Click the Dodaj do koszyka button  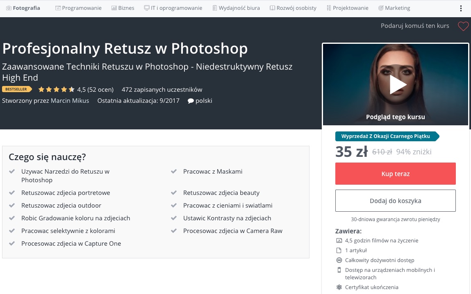[395, 201]
